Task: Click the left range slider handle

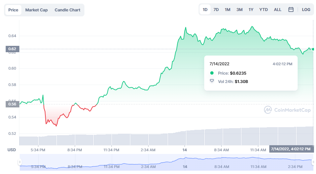Action: [20, 162]
